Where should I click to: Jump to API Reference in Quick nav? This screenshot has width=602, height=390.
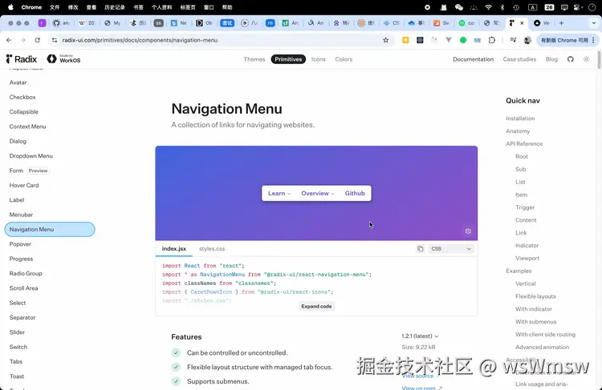(x=524, y=143)
